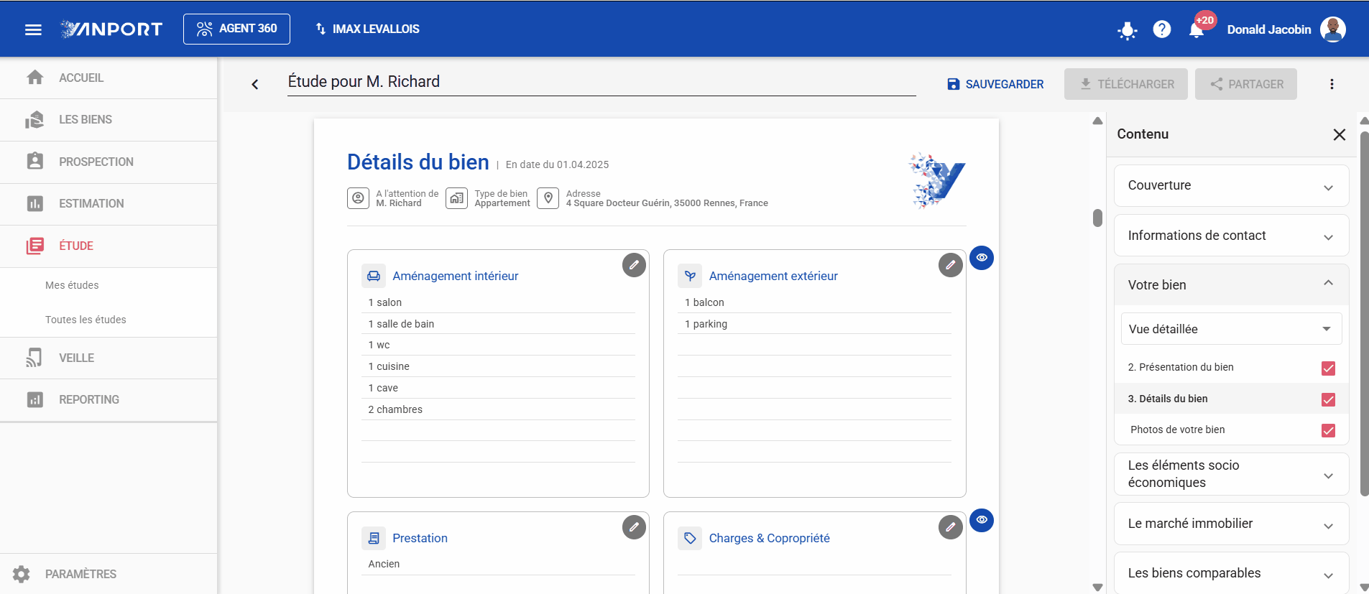Uncheck Photos de votre bien

(x=1328, y=430)
